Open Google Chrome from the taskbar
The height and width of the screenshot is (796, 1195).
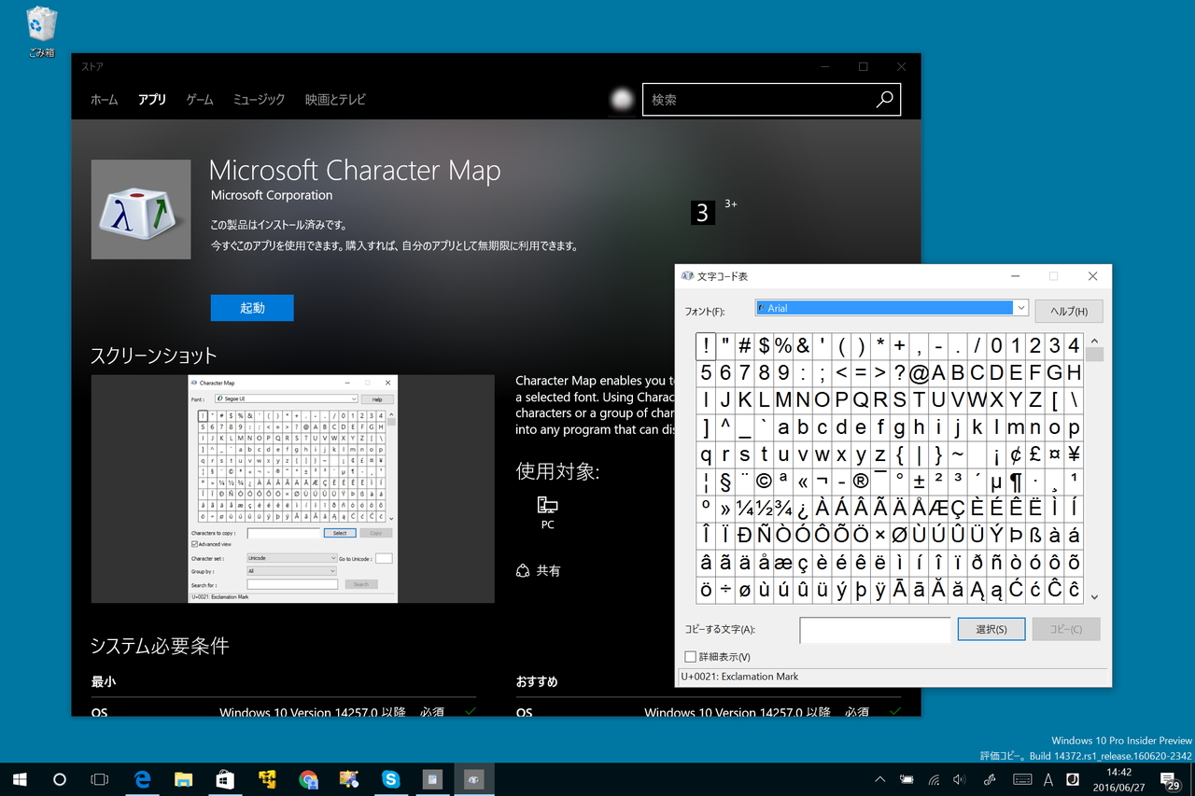coord(308,779)
